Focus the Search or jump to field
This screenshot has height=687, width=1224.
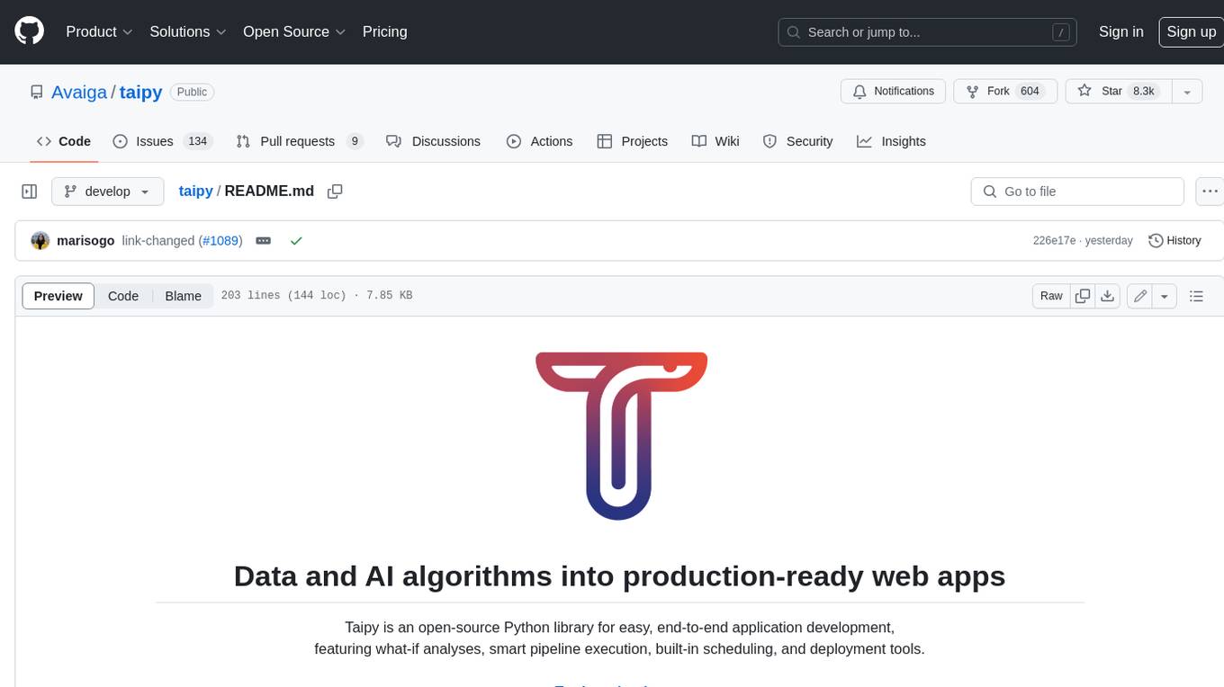[928, 32]
